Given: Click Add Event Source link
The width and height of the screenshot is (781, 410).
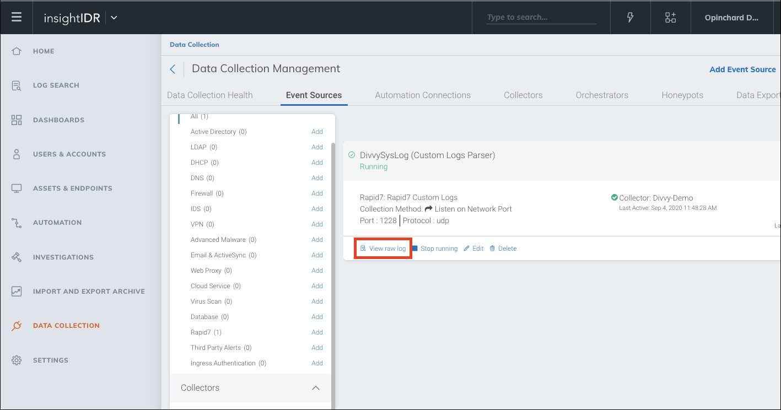Looking at the screenshot, I should coord(742,69).
